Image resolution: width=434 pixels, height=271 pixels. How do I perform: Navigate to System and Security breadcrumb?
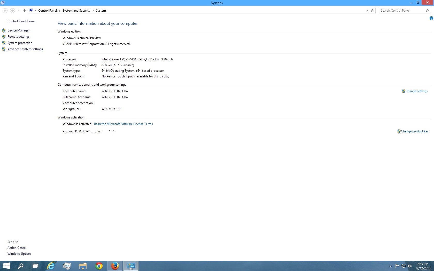pyautogui.click(x=76, y=11)
